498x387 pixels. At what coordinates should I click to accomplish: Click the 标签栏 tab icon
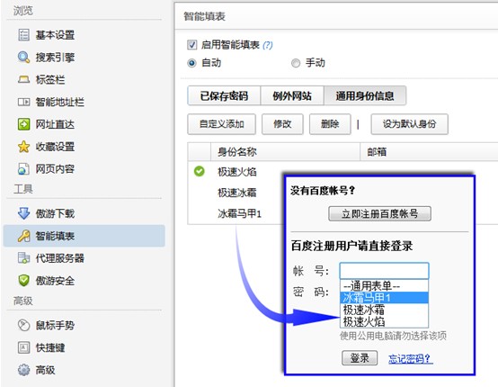point(23,79)
